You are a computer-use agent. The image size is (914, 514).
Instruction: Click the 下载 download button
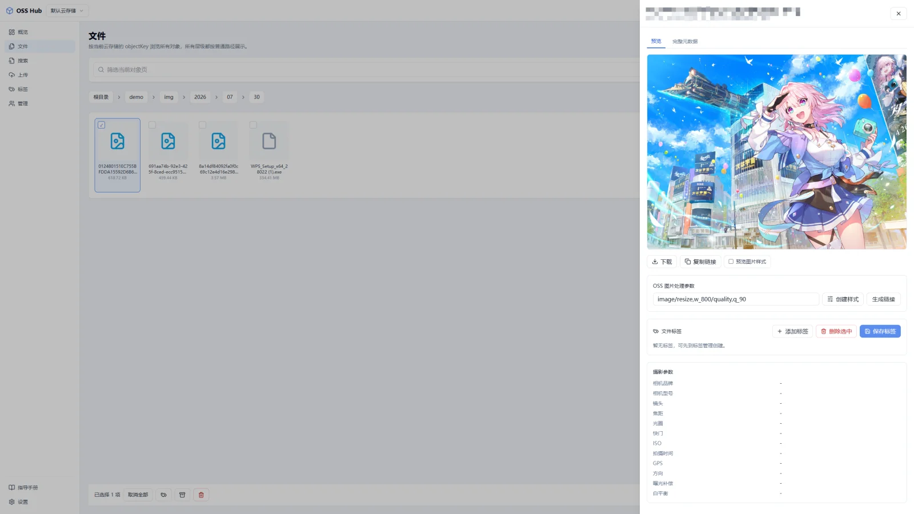point(662,262)
